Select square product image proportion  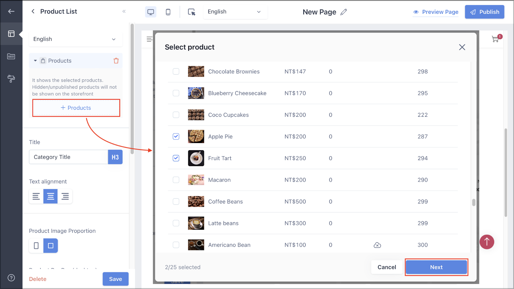click(50, 246)
